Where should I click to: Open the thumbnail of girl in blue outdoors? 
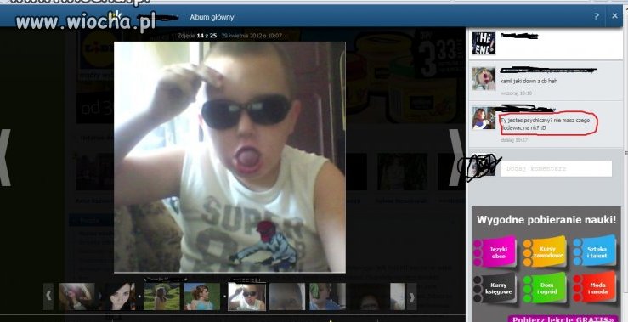(202, 297)
